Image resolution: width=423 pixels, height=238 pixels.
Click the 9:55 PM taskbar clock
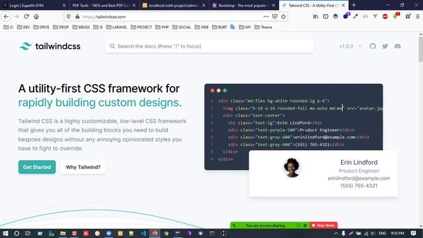click(x=397, y=233)
